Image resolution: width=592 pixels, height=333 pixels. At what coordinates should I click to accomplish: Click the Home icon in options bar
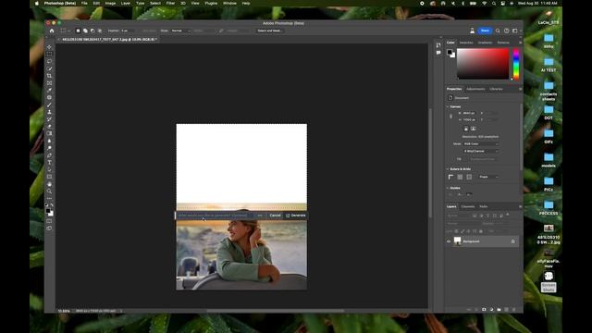pyautogui.click(x=52, y=31)
